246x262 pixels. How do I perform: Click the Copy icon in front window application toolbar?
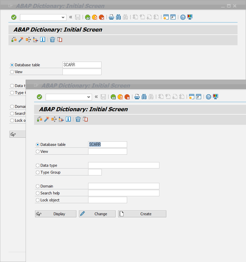click(x=85, y=119)
